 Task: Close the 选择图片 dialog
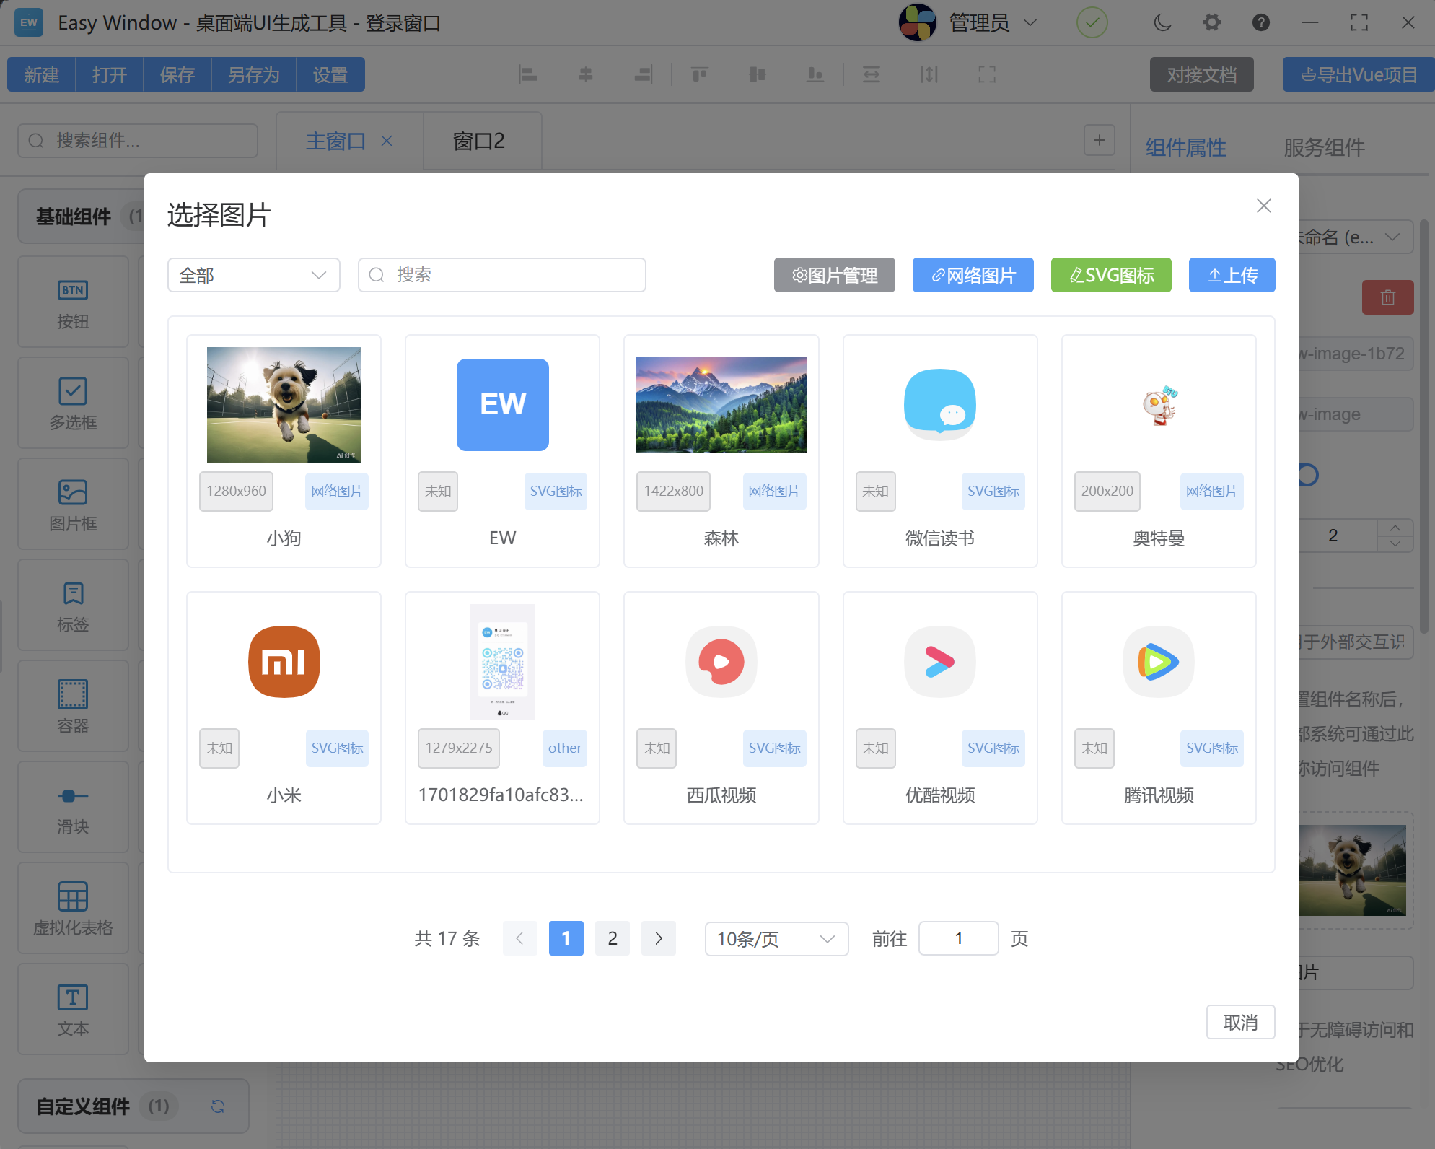pyautogui.click(x=1263, y=206)
